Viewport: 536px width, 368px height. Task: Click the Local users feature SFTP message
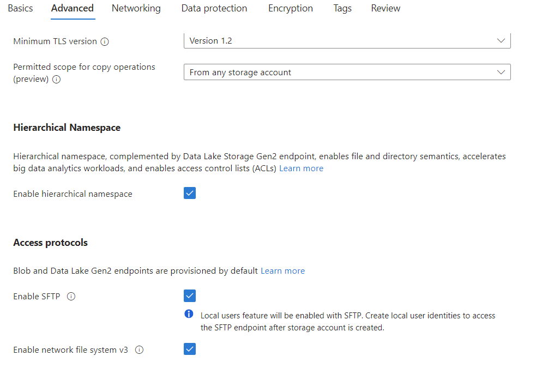pyautogui.click(x=348, y=322)
